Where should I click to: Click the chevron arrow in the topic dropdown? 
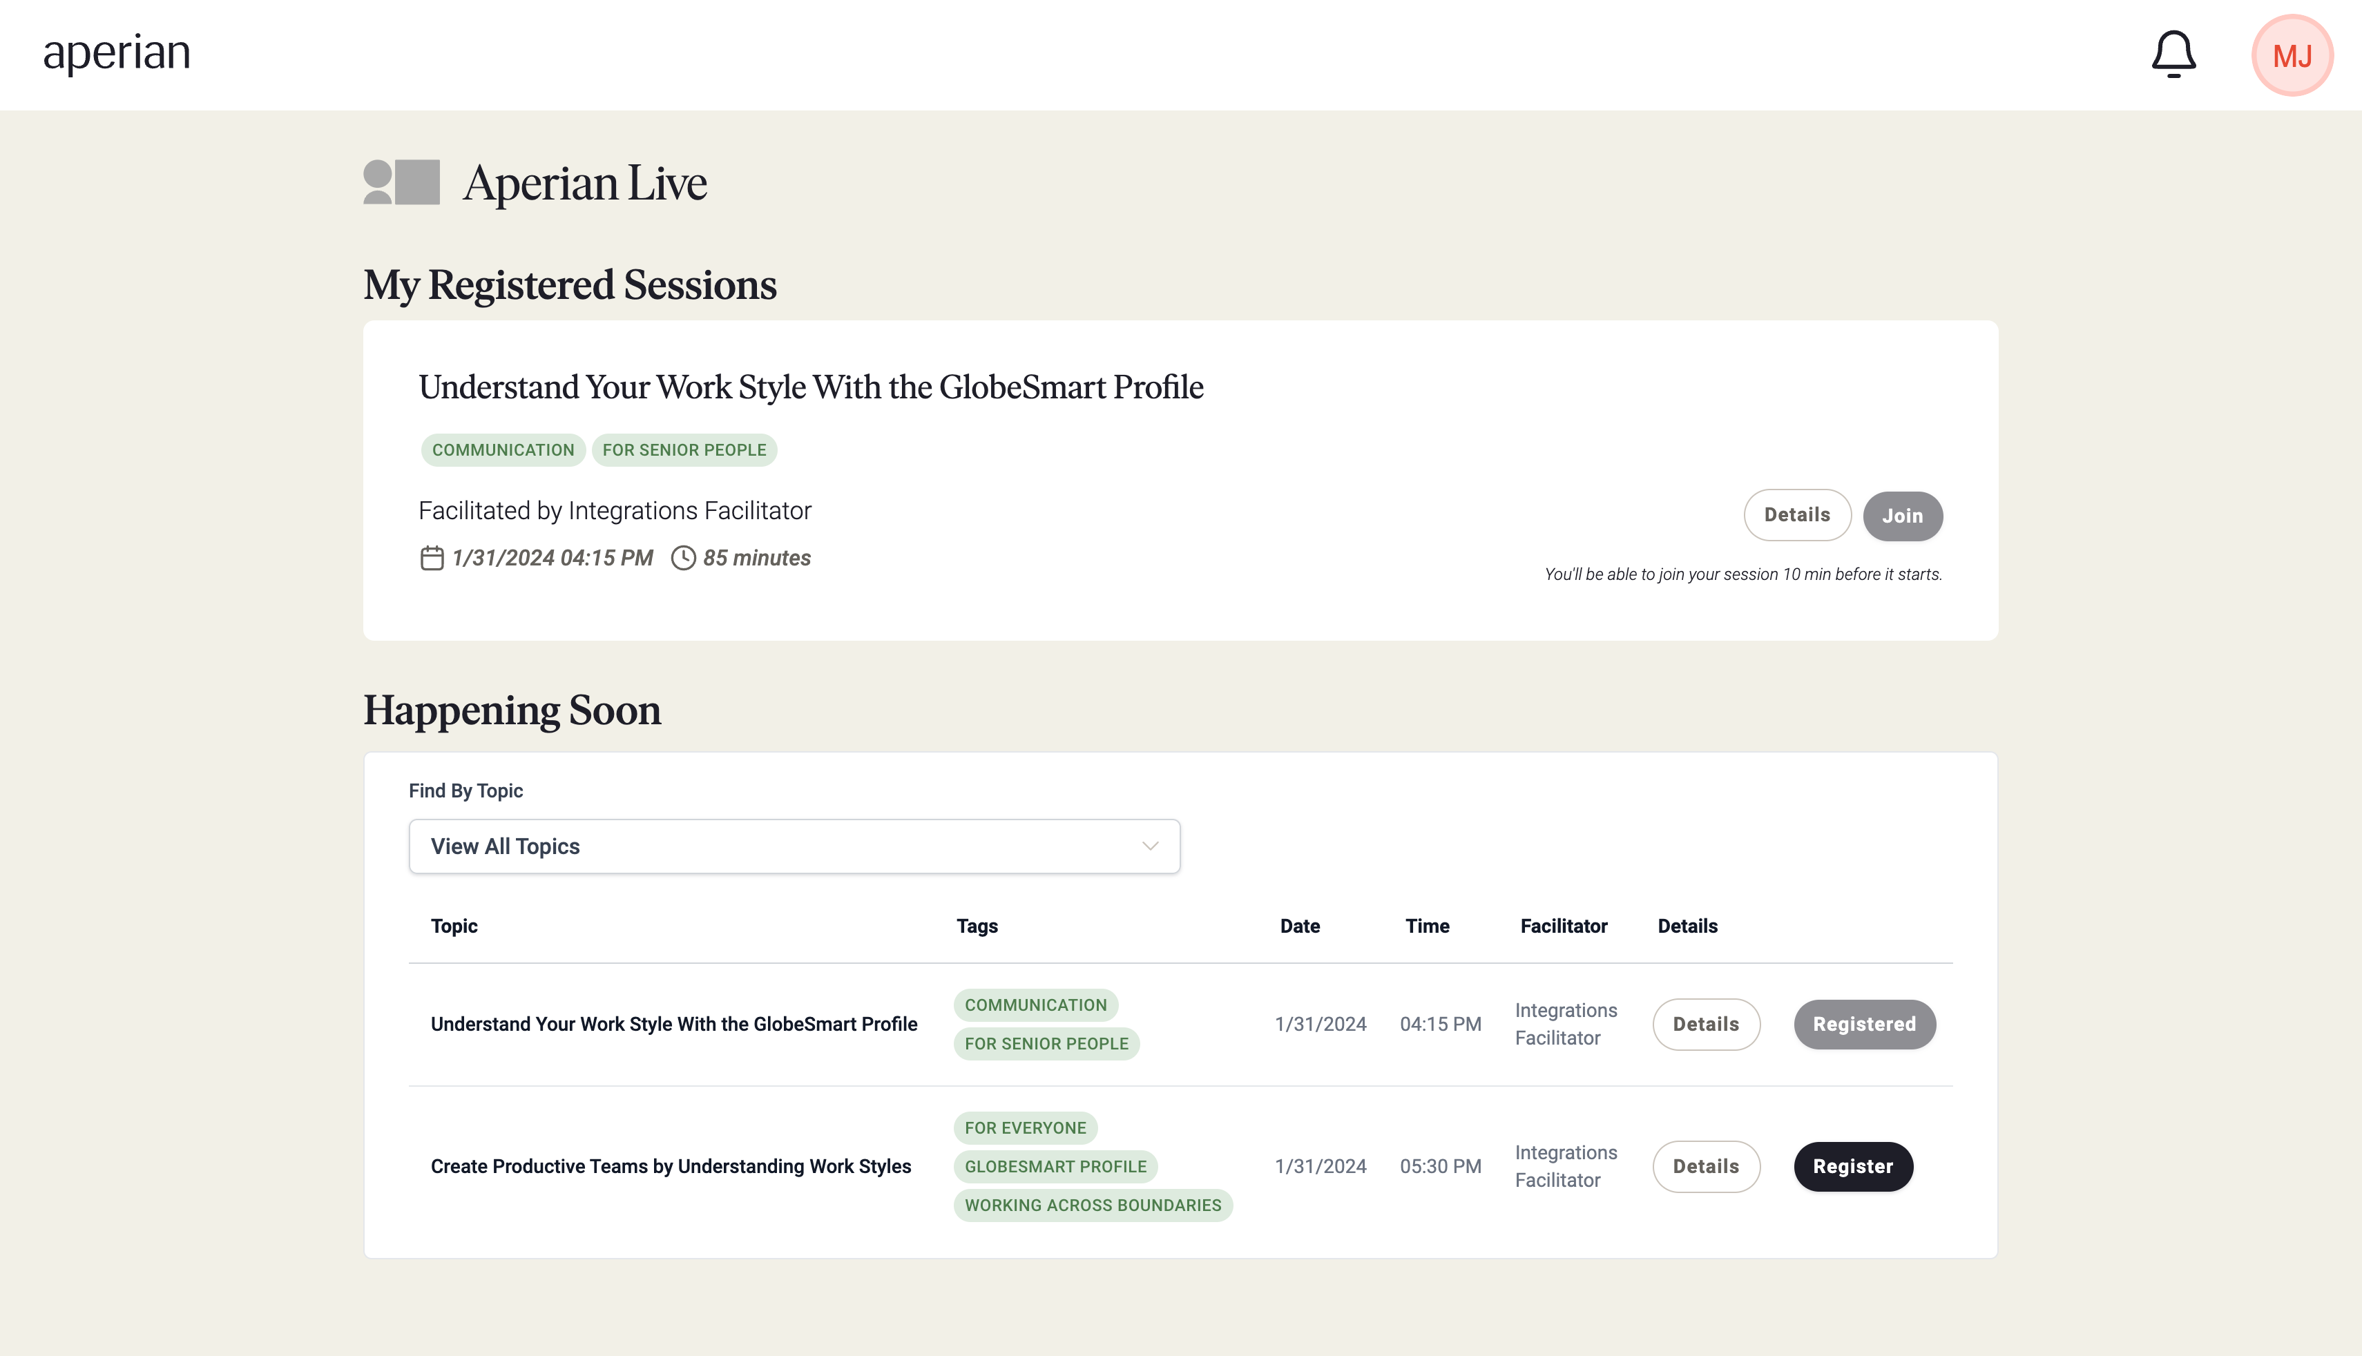[x=1150, y=846]
